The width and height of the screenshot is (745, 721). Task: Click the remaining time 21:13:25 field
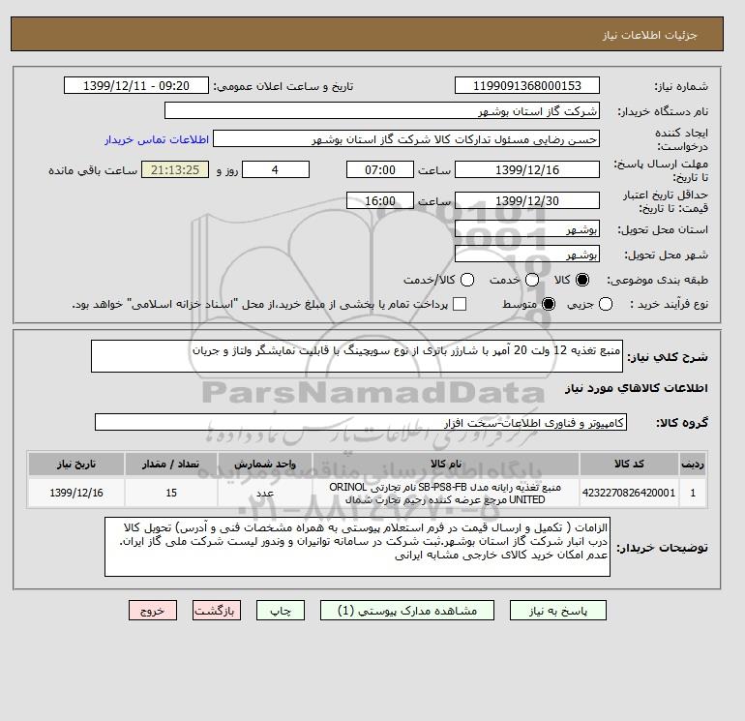tap(175, 169)
